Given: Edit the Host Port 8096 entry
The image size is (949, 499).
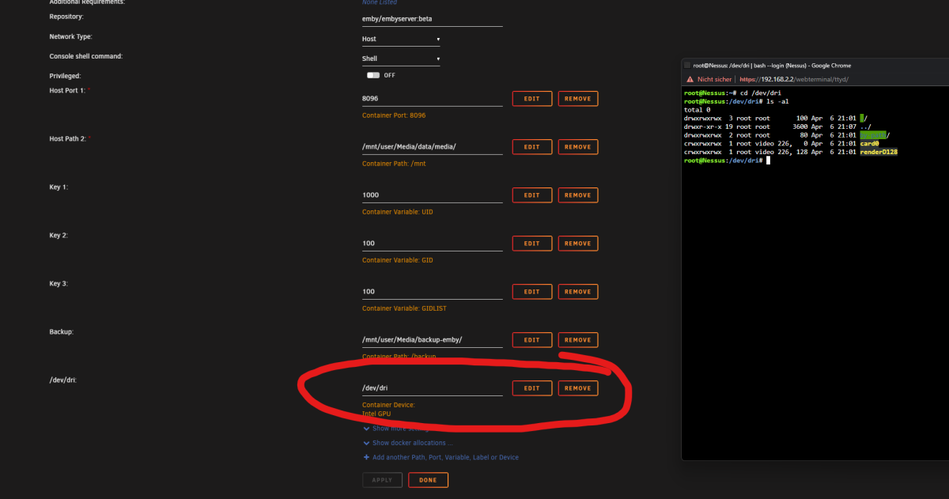Looking at the screenshot, I should click(531, 98).
